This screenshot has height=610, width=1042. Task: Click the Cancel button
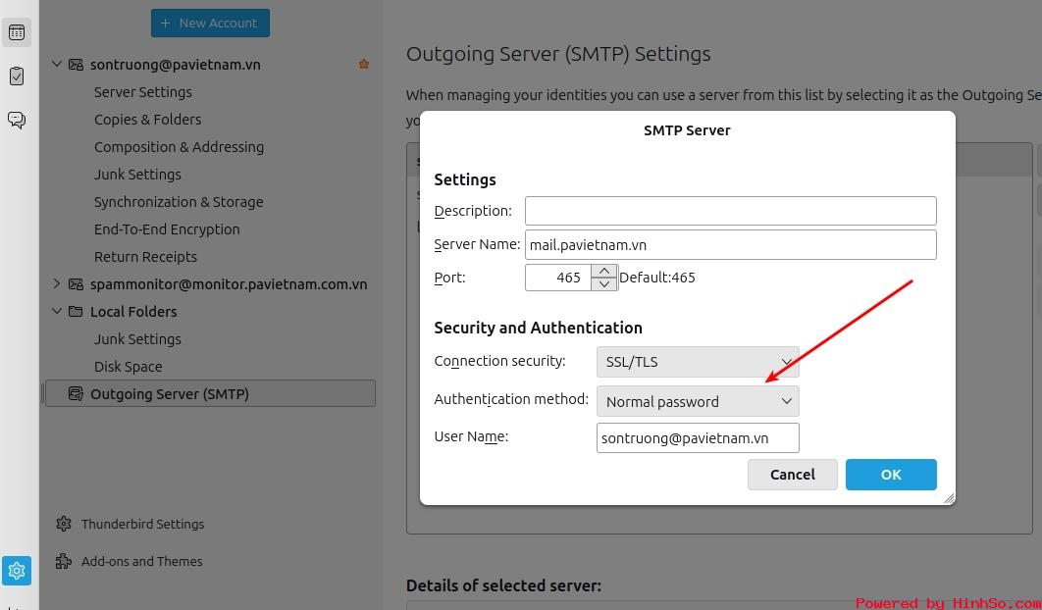pos(792,475)
